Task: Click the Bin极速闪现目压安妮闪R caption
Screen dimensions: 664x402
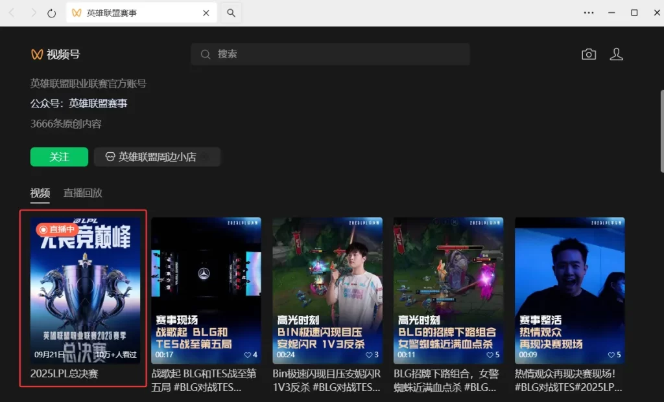Action: pyautogui.click(x=327, y=381)
